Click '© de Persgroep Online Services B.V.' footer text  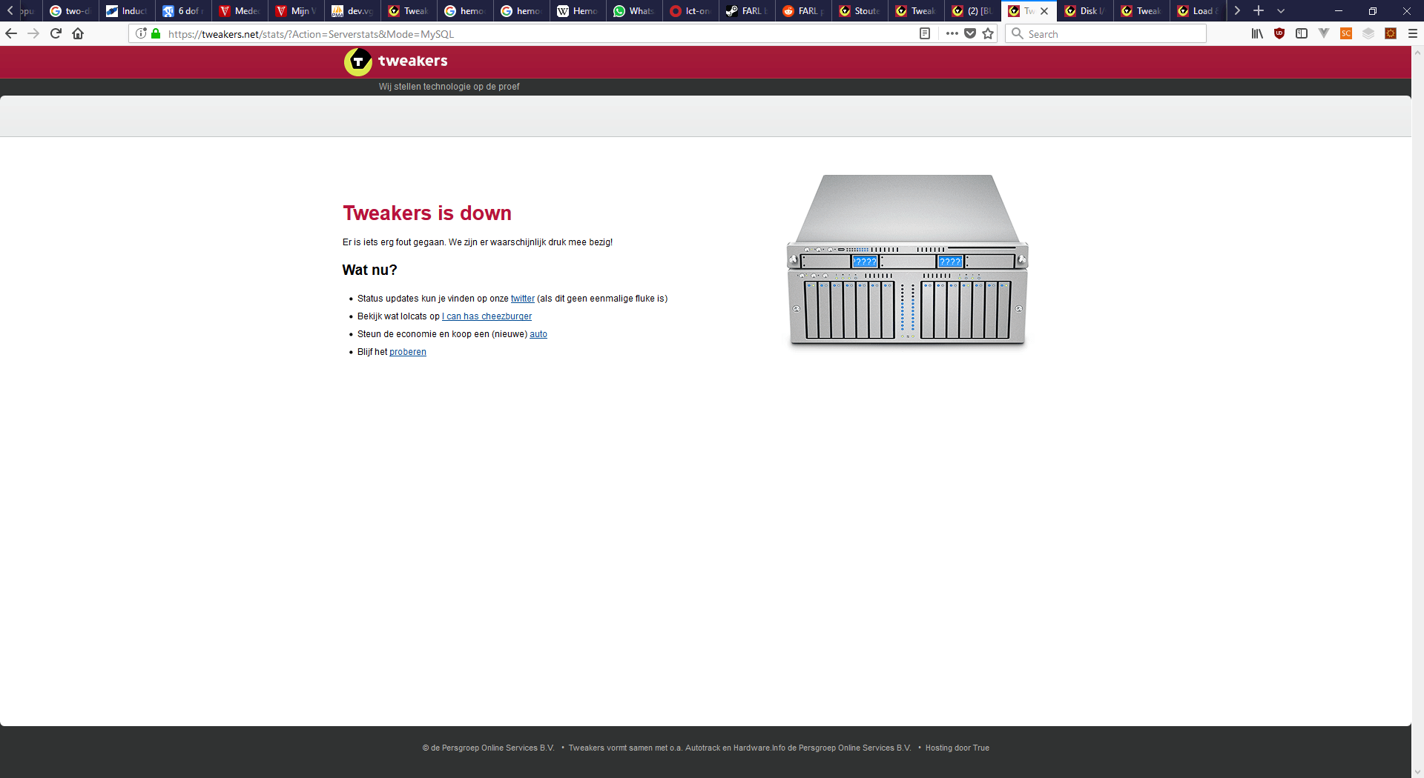[x=489, y=748]
